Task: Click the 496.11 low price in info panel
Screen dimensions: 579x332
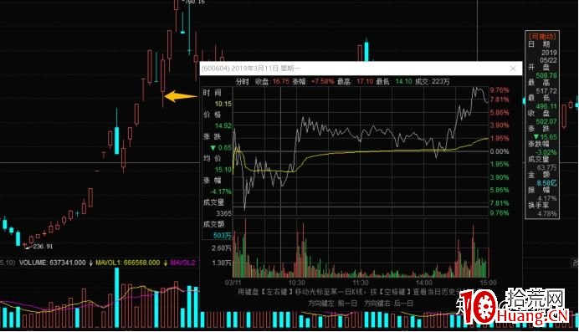Action: (x=546, y=106)
